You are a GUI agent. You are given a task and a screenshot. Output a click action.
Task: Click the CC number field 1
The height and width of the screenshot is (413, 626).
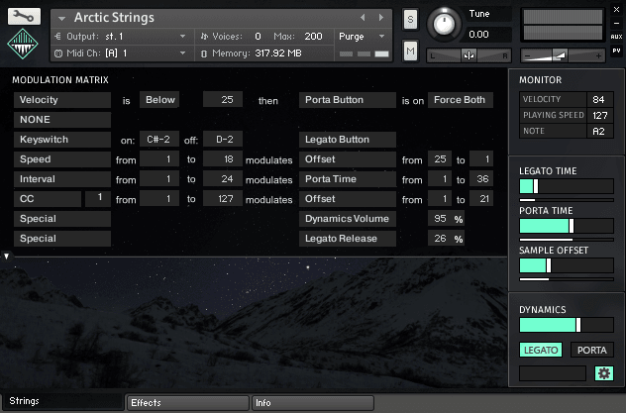[x=97, y=199]
